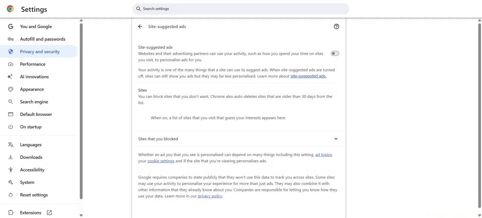Click the Extensions external link icon
Image resolution: width=482 pixels, height=218 pixels.
49,213
